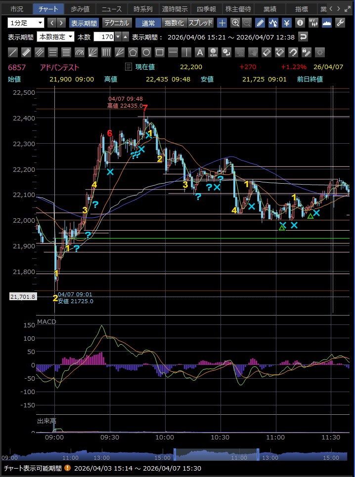Click the 表示期間 button
This screenshot has width=355, height=477.
click(84, 23)
